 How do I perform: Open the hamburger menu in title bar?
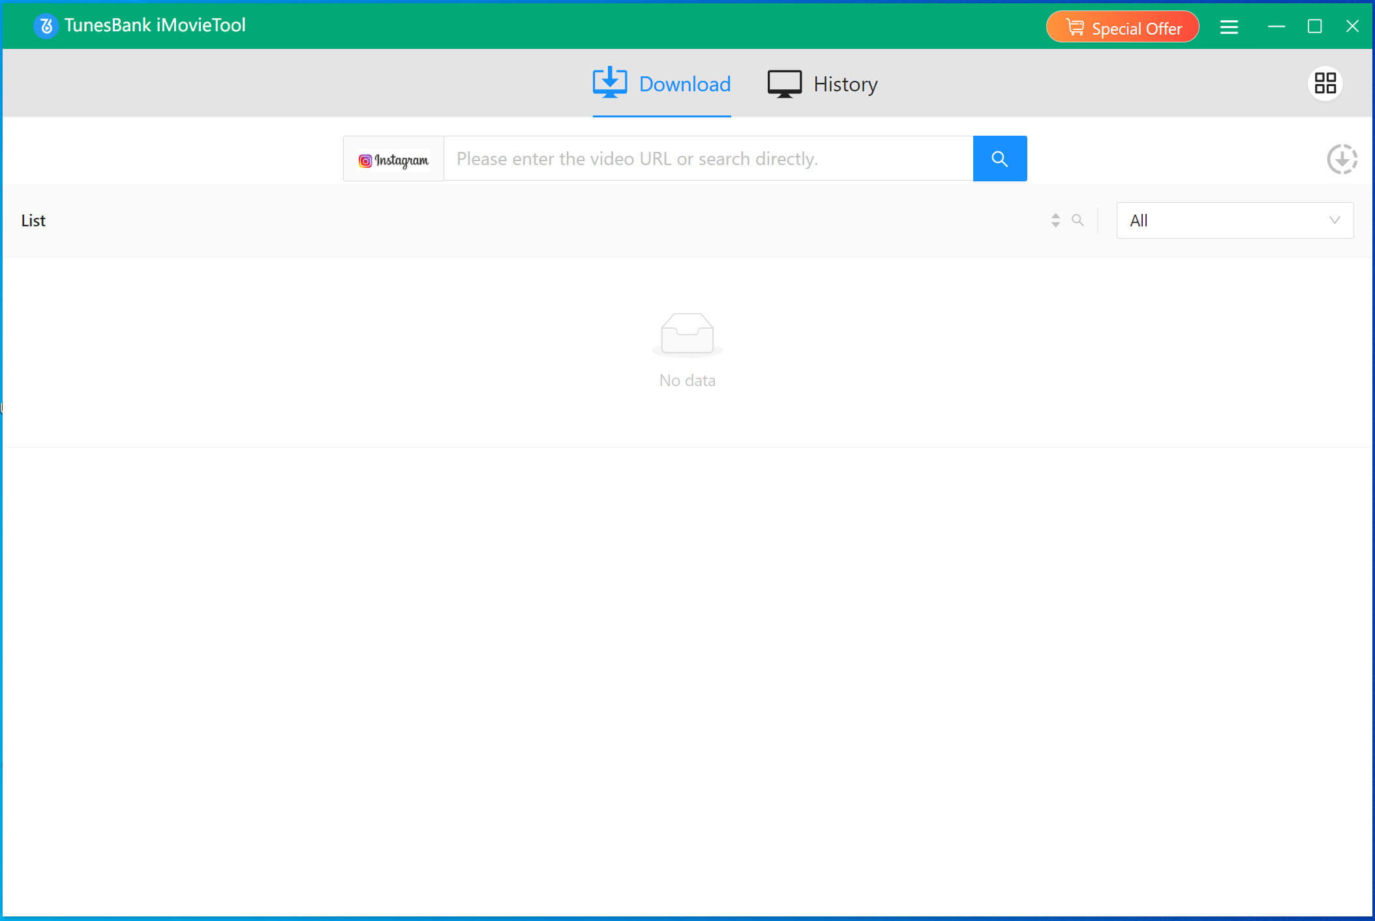[x=1229, y=27]
